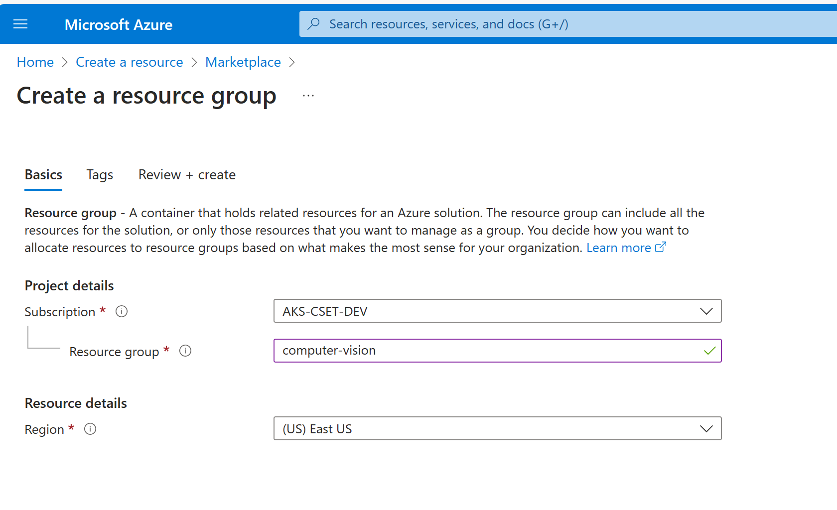The height and width of the screenshot is (510, 837).
Task: Switch to the Tags tab
Action: pyautogui.click(x=100, y=175)
